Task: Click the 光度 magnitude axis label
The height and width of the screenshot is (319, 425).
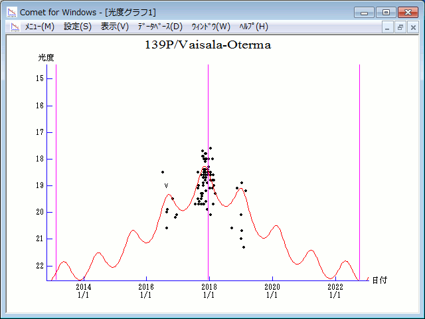Action: coord(46,58)
